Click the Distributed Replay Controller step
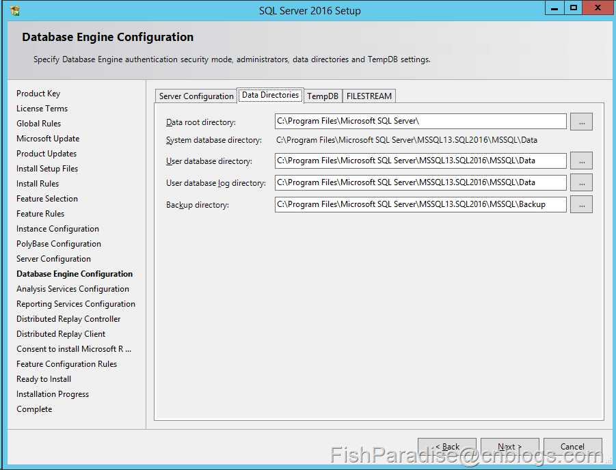Viewport: 616px width, 470px height. pos(68,319)
